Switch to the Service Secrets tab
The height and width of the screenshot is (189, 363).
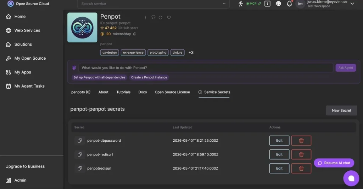coord(214,92)
